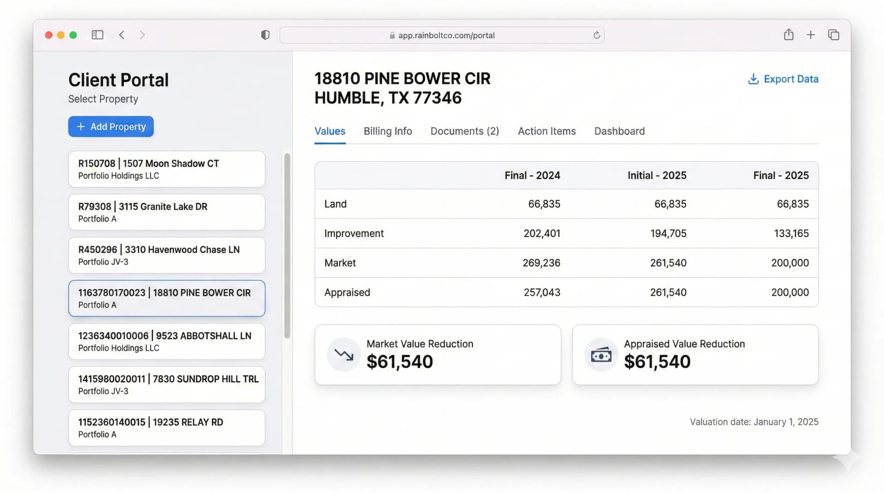Screen dimensions: 884x493
Task: Switch to the Billing Info tab
Action: click(x=388, y=132)
